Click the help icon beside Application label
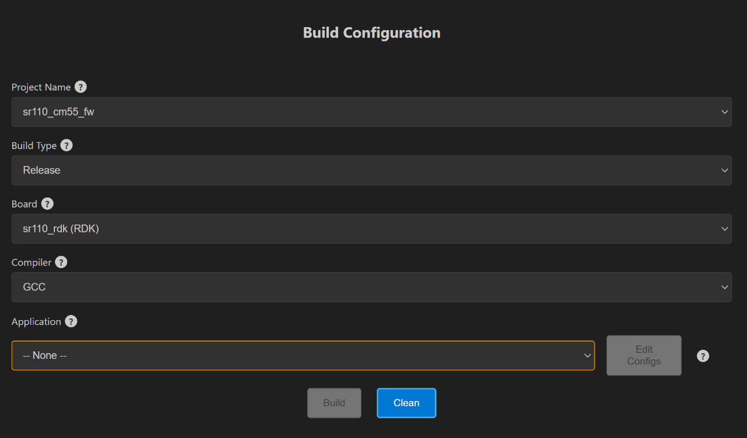This screenshot has height=438, width=747. [71, 321]
